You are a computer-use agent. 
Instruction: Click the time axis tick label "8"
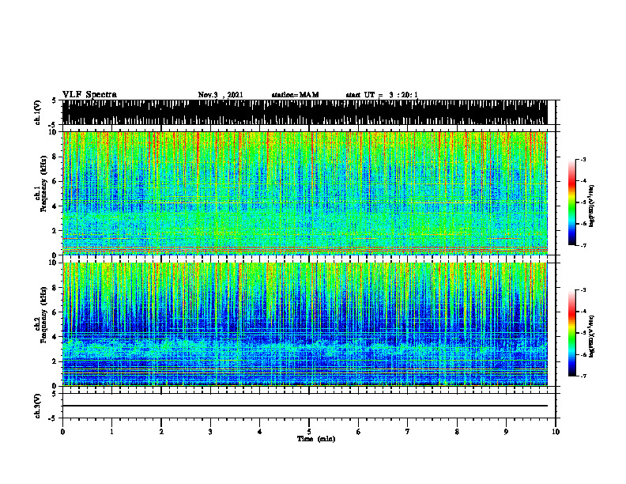pos(457,432)
